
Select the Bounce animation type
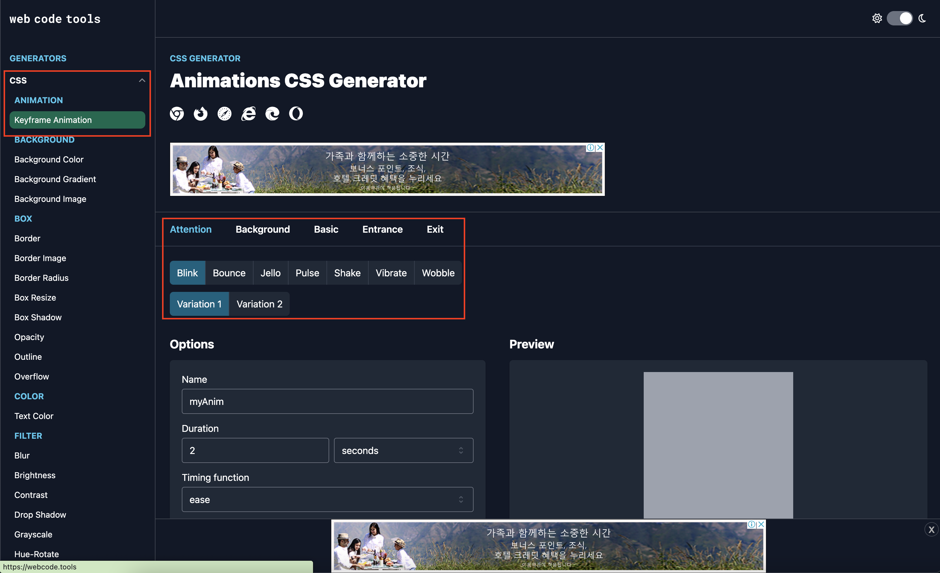click(x=229, y=273)
